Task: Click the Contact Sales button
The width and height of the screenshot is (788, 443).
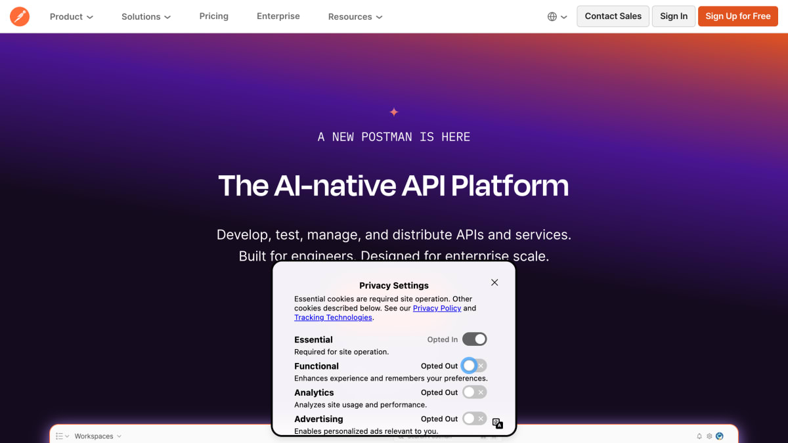Action: [x=613, y=16]
